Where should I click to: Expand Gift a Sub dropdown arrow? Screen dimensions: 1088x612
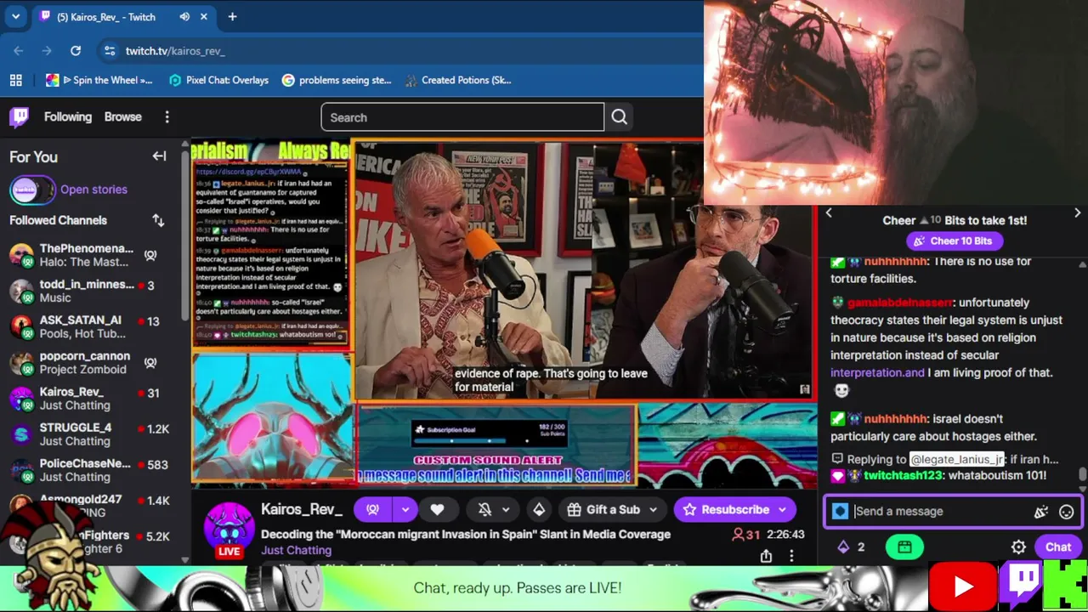tap(653, 509)
